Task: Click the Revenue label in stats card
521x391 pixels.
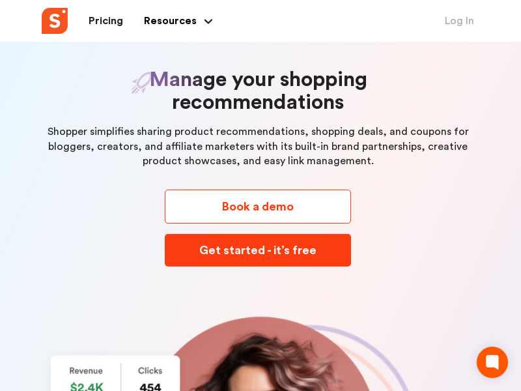Action: pyautogui.click(x=86, y=371)
